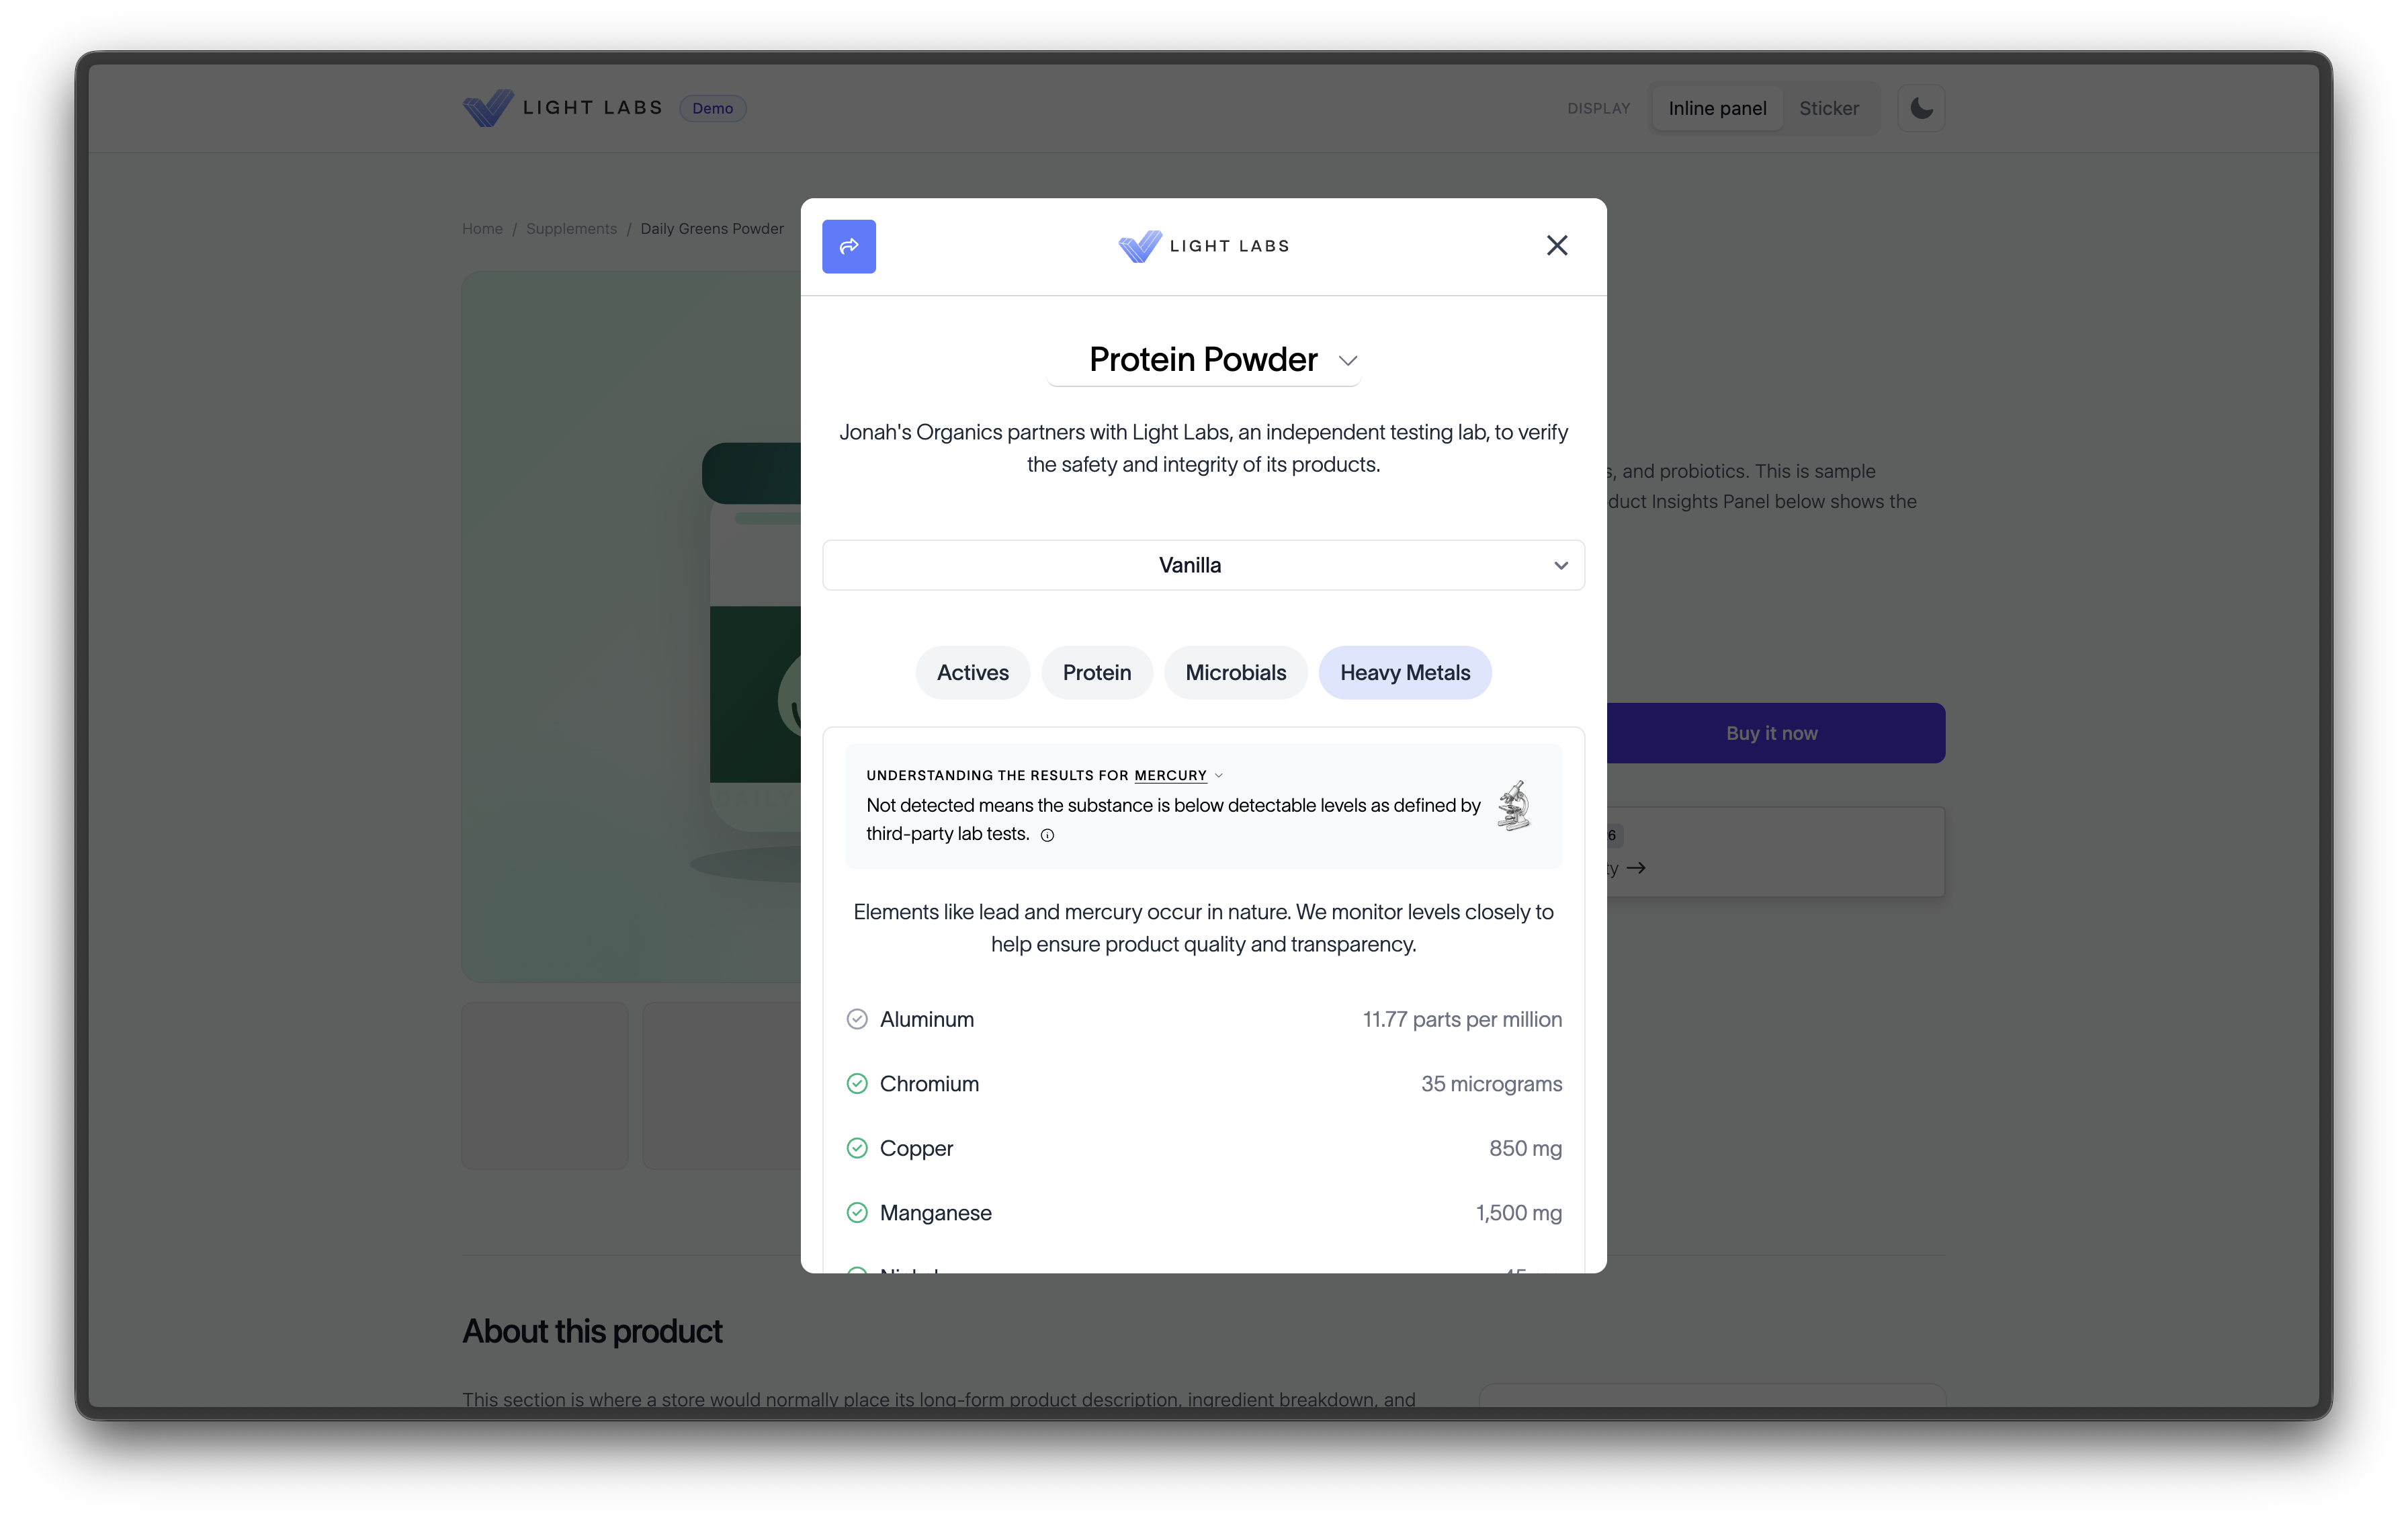Click the Demo badge
Viewport: 2408px width, 1520px height.
[x=712, y=108]
